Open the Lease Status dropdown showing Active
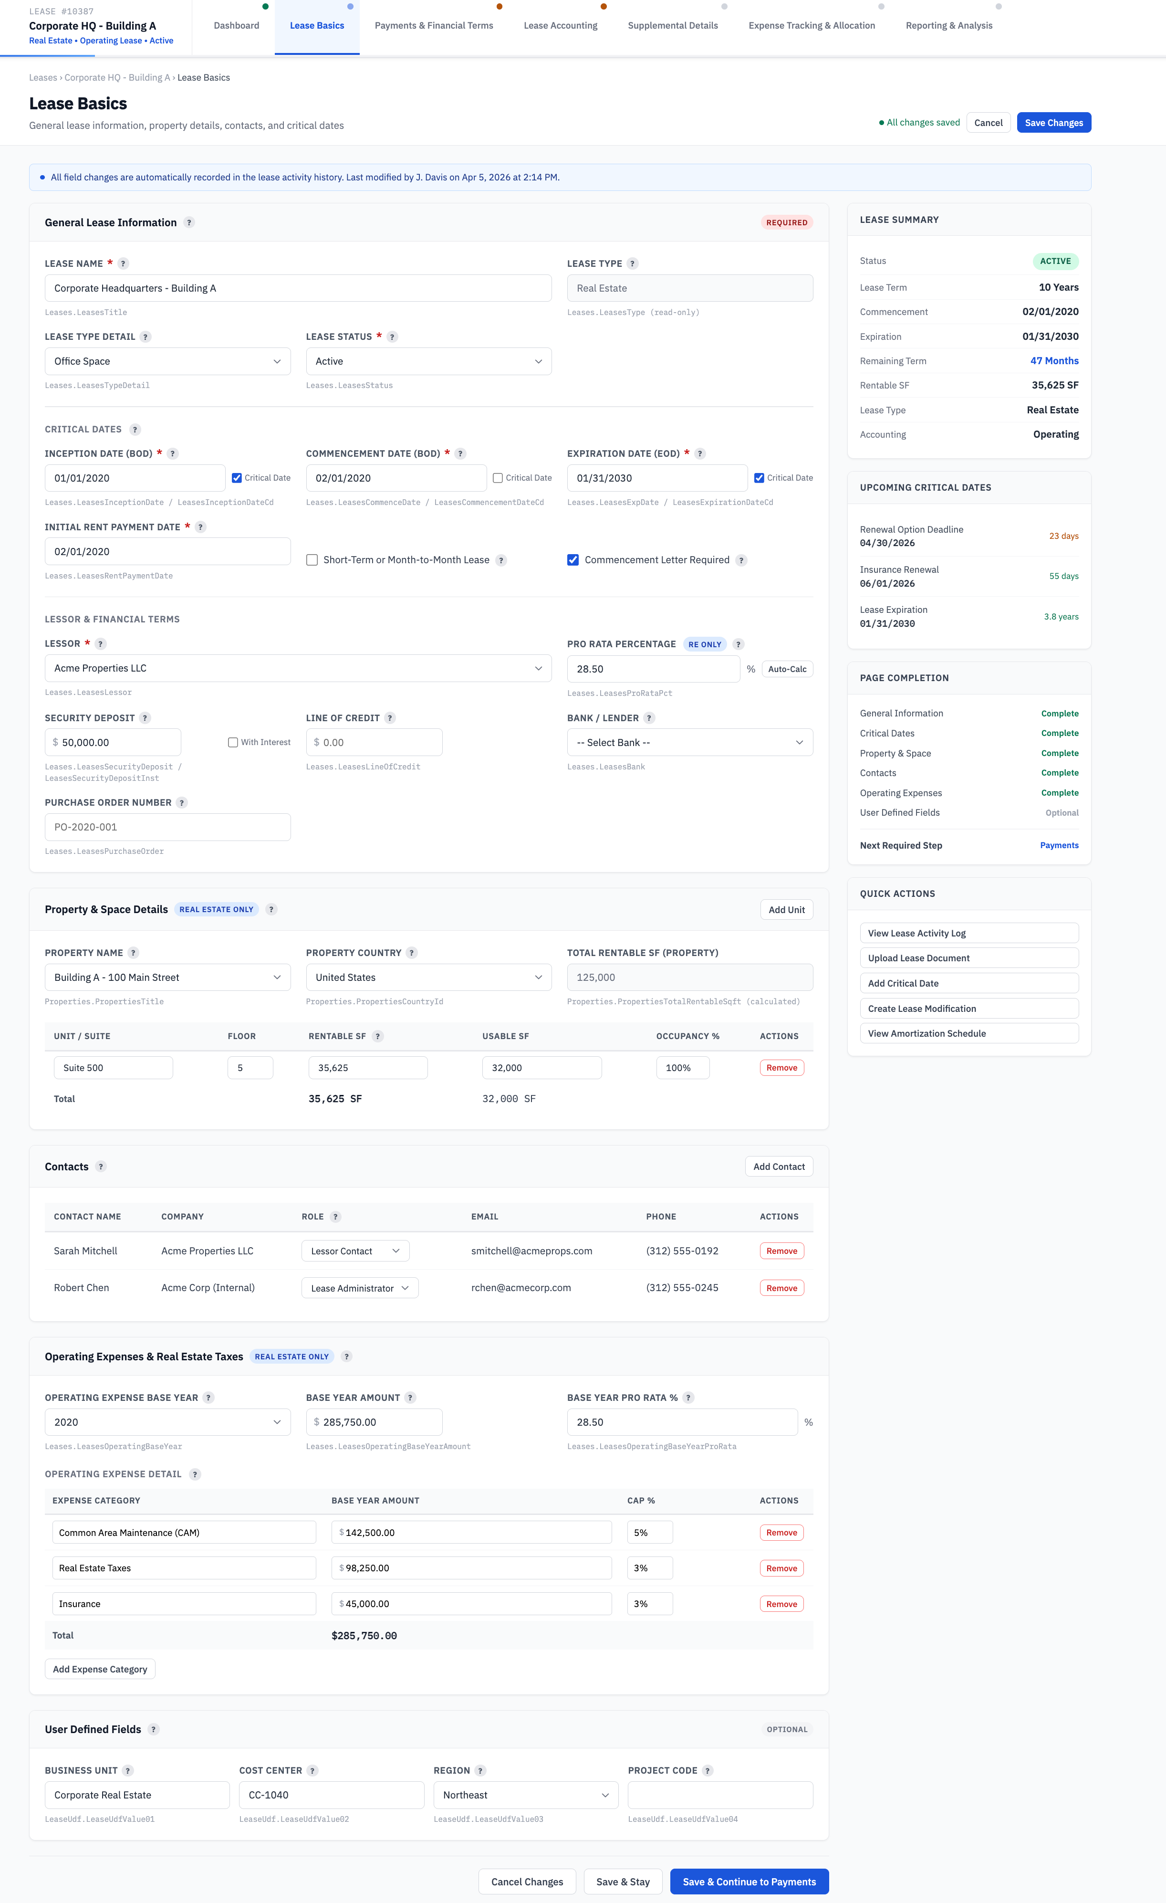Viewport: 1166px width, 1903px height. pos(428,361)
